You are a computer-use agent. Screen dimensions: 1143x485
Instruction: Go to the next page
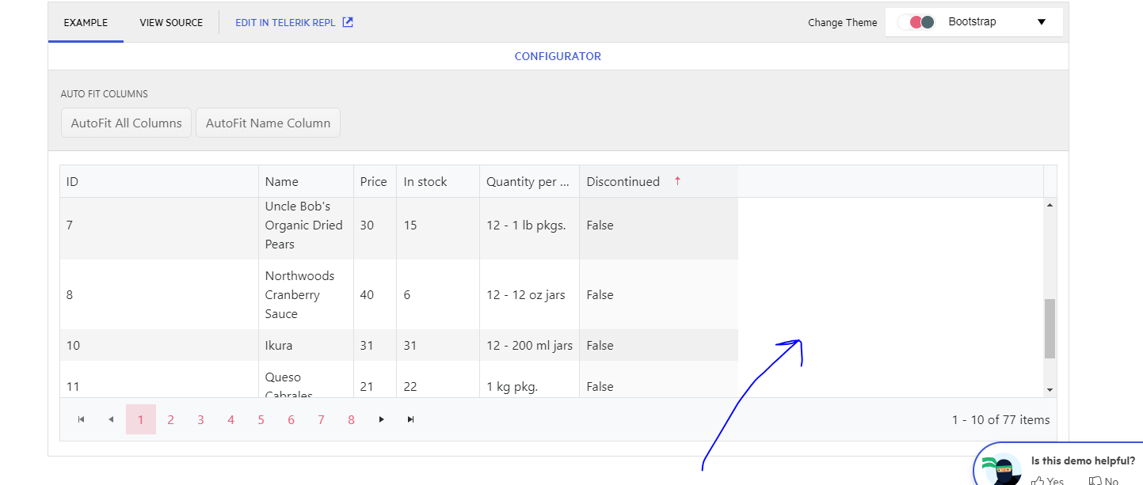(x=381, y=419)
